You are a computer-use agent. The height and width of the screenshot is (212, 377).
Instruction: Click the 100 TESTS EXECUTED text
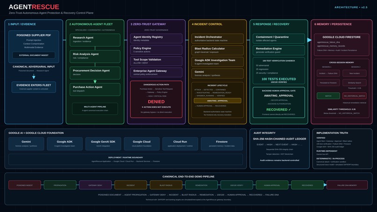tap(279, 79)
